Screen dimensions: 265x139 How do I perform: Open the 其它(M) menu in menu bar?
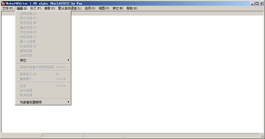click(118, 8)
